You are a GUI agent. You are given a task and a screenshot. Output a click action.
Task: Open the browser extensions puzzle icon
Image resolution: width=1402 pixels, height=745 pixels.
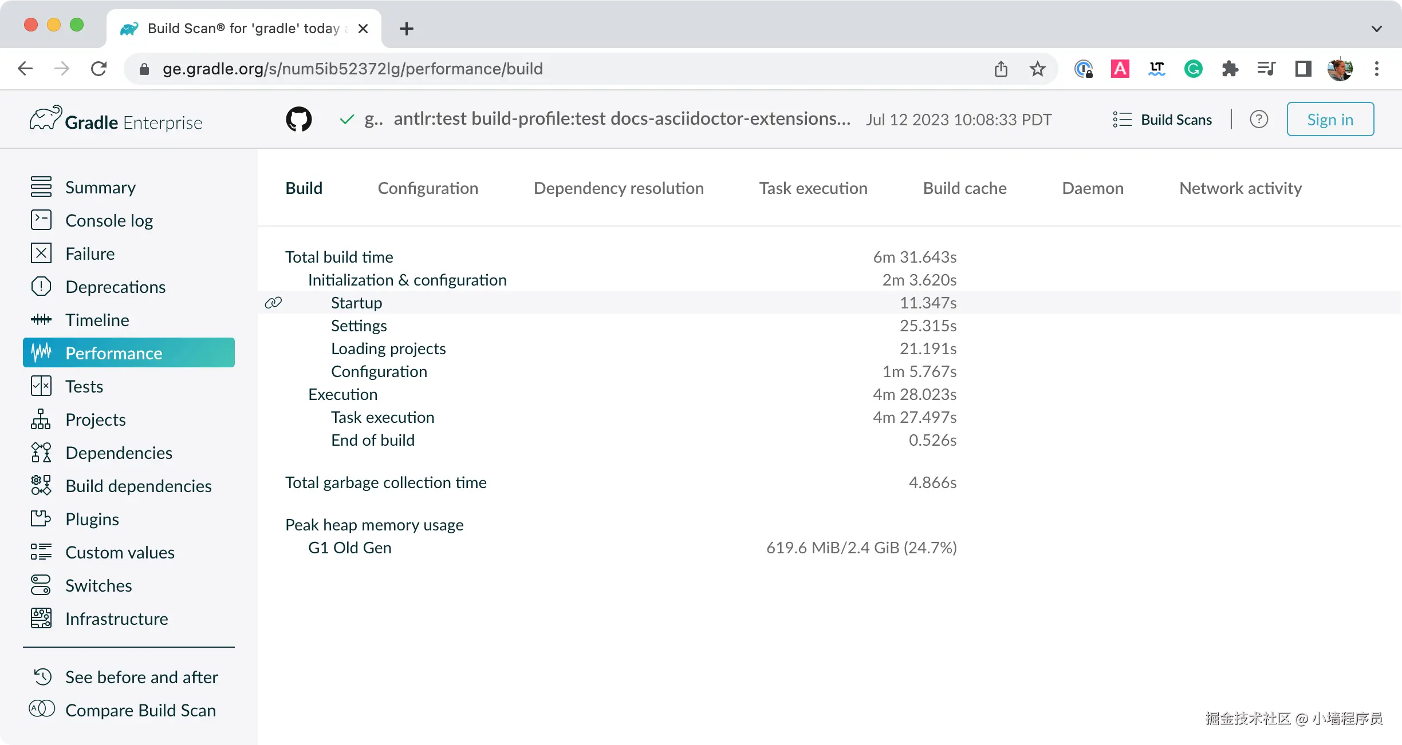1230,69
